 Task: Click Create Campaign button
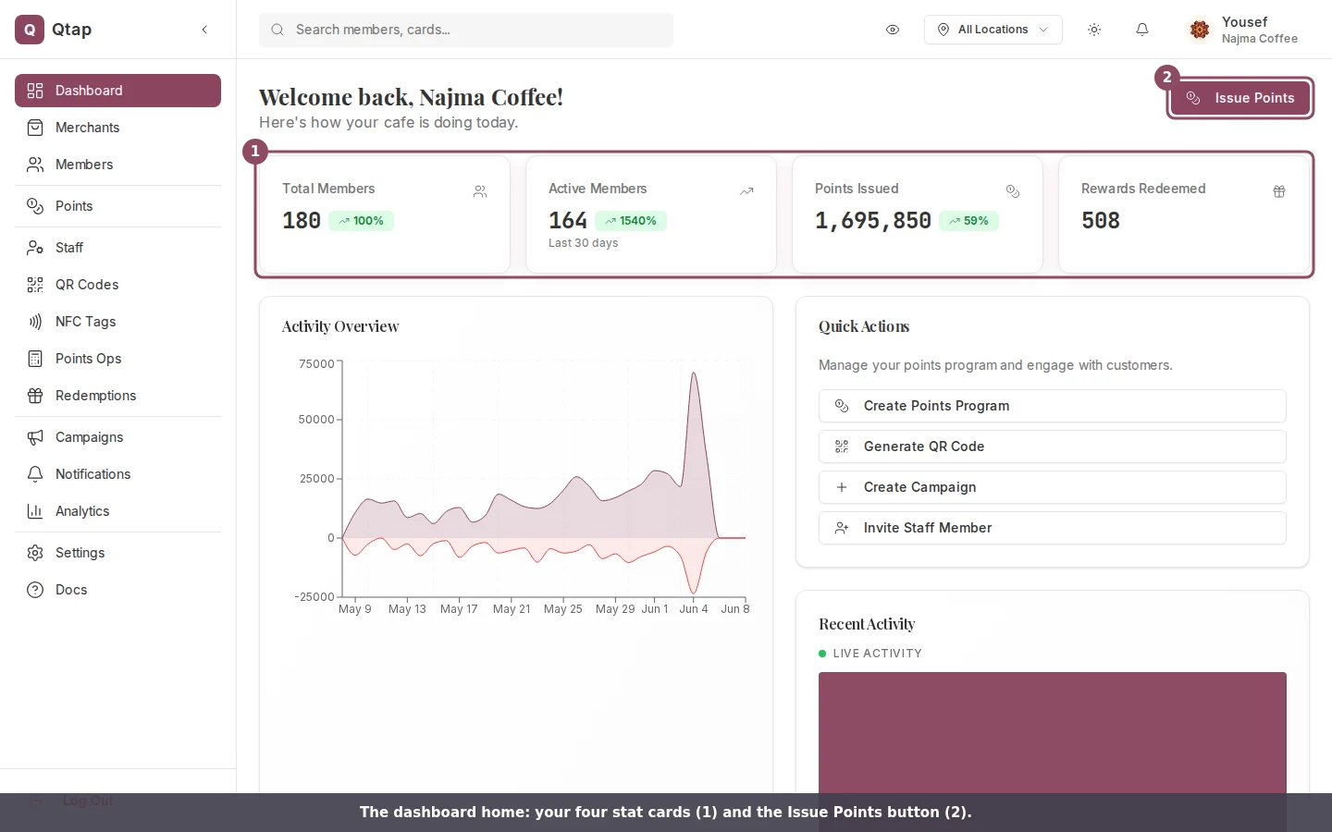click(1053, 487)
